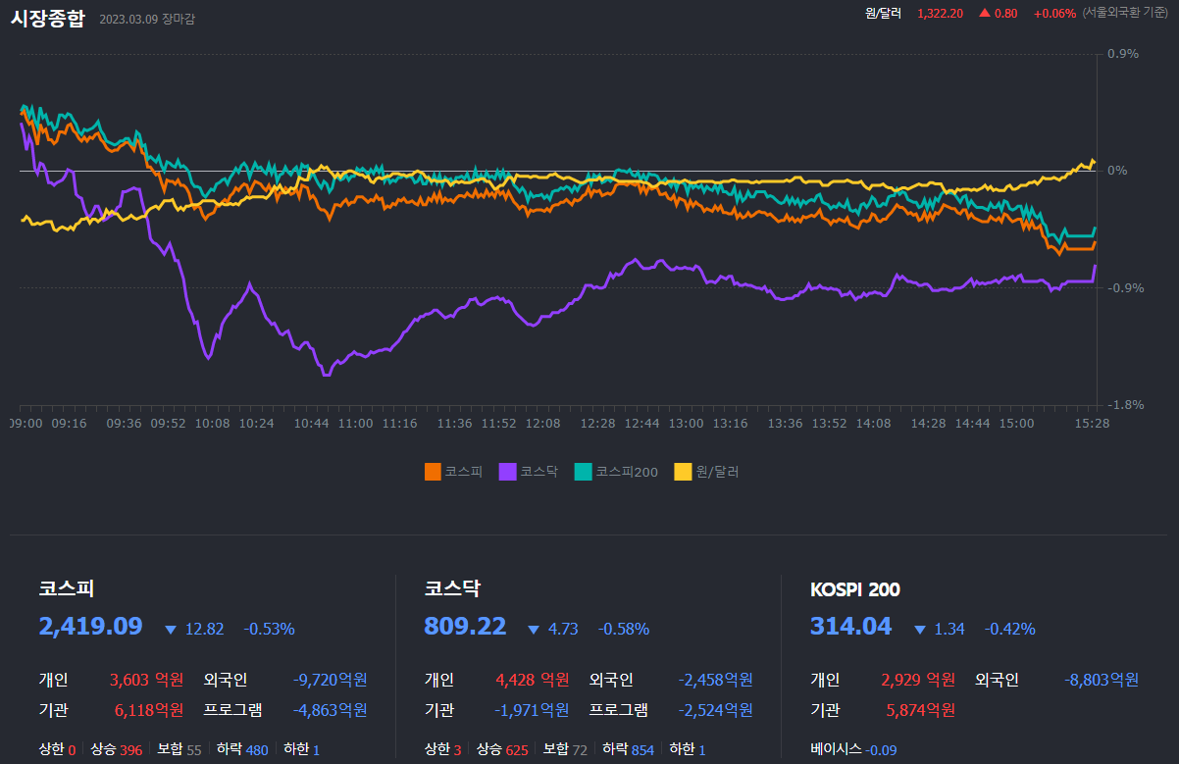1179x764 pixels.
Task: Click the 0.9% y-axis label
Action: 1123,54
